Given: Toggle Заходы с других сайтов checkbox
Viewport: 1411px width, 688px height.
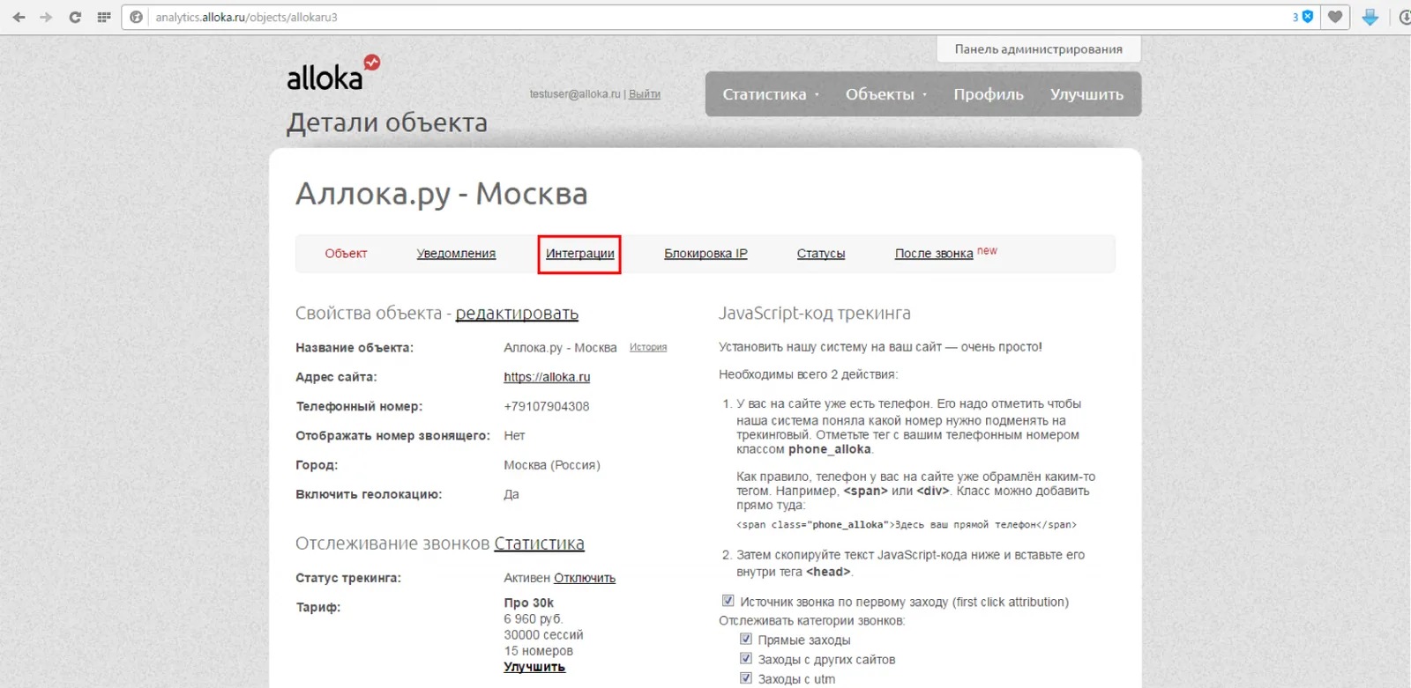Looking at the screenshot, I should 746,658.
